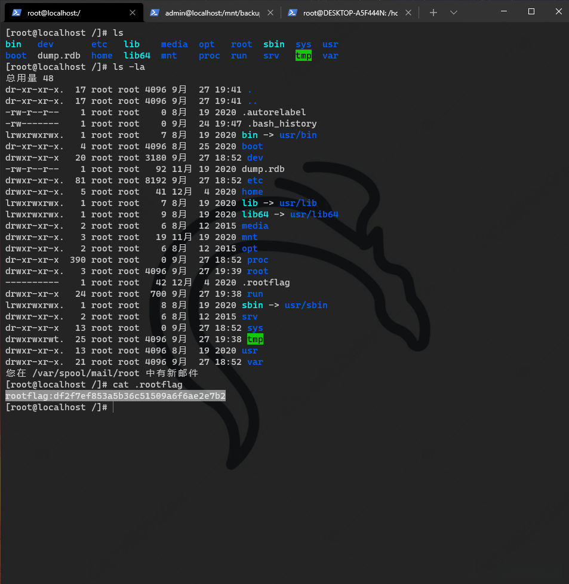Minimize the terminal window
The image size is (569, 584).
pyautogui.click(x=503, y=11)
